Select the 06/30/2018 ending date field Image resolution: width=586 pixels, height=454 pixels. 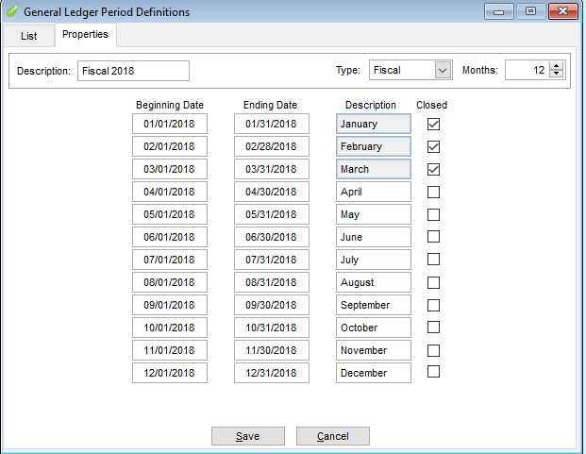271,237
